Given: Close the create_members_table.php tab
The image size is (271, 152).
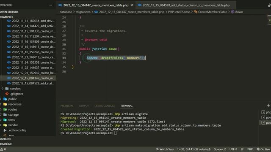Looking at the screenshot, I should pyautogui.click(x=132, y=5).
